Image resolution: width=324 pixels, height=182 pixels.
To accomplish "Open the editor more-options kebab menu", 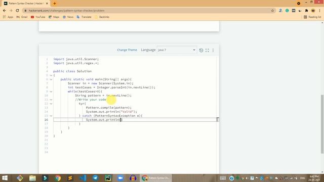I will point(213,50).
